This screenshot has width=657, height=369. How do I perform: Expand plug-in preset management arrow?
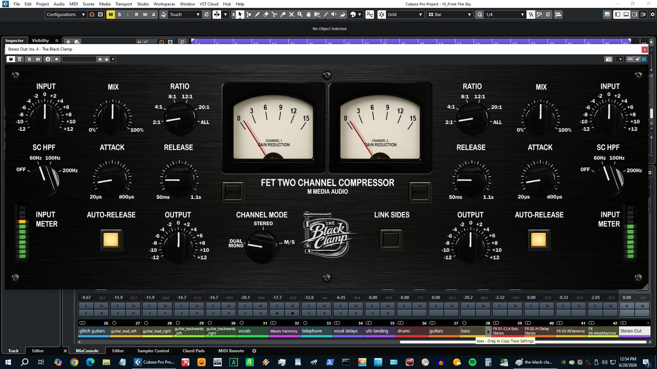point(113,59)
